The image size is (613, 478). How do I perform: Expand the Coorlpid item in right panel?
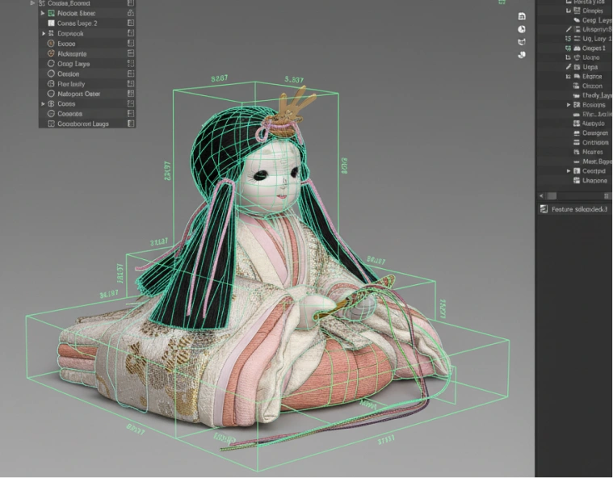pos(569,171)
